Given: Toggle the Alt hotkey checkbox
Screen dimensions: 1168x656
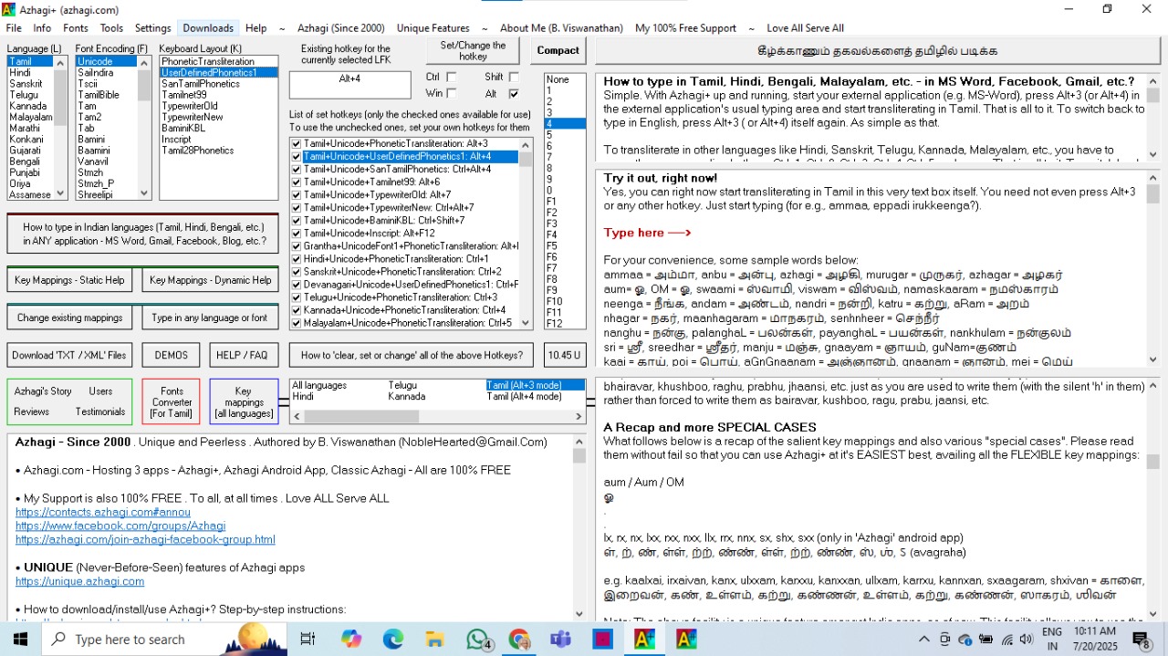Looking at the screenshot, I should 514,94.
